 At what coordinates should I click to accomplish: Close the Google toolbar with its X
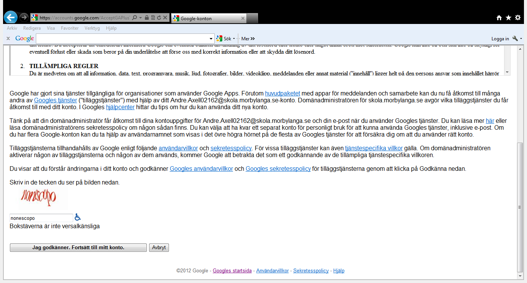(x=8, y=38)
